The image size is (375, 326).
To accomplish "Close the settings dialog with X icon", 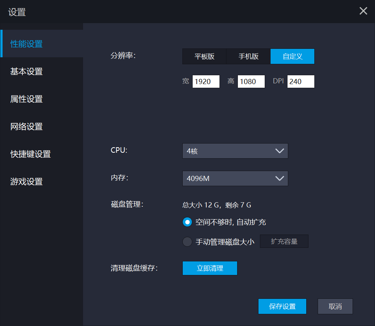I will [x=363, y=11].
